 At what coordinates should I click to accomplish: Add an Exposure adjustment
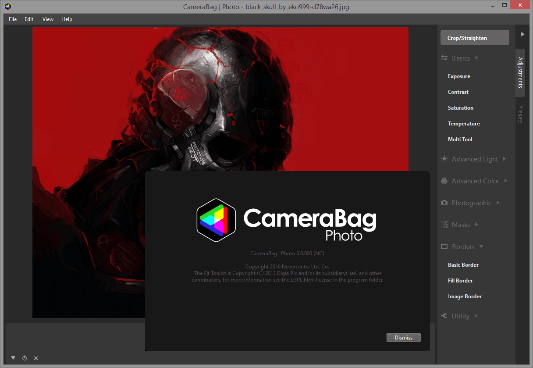[459, 76]
